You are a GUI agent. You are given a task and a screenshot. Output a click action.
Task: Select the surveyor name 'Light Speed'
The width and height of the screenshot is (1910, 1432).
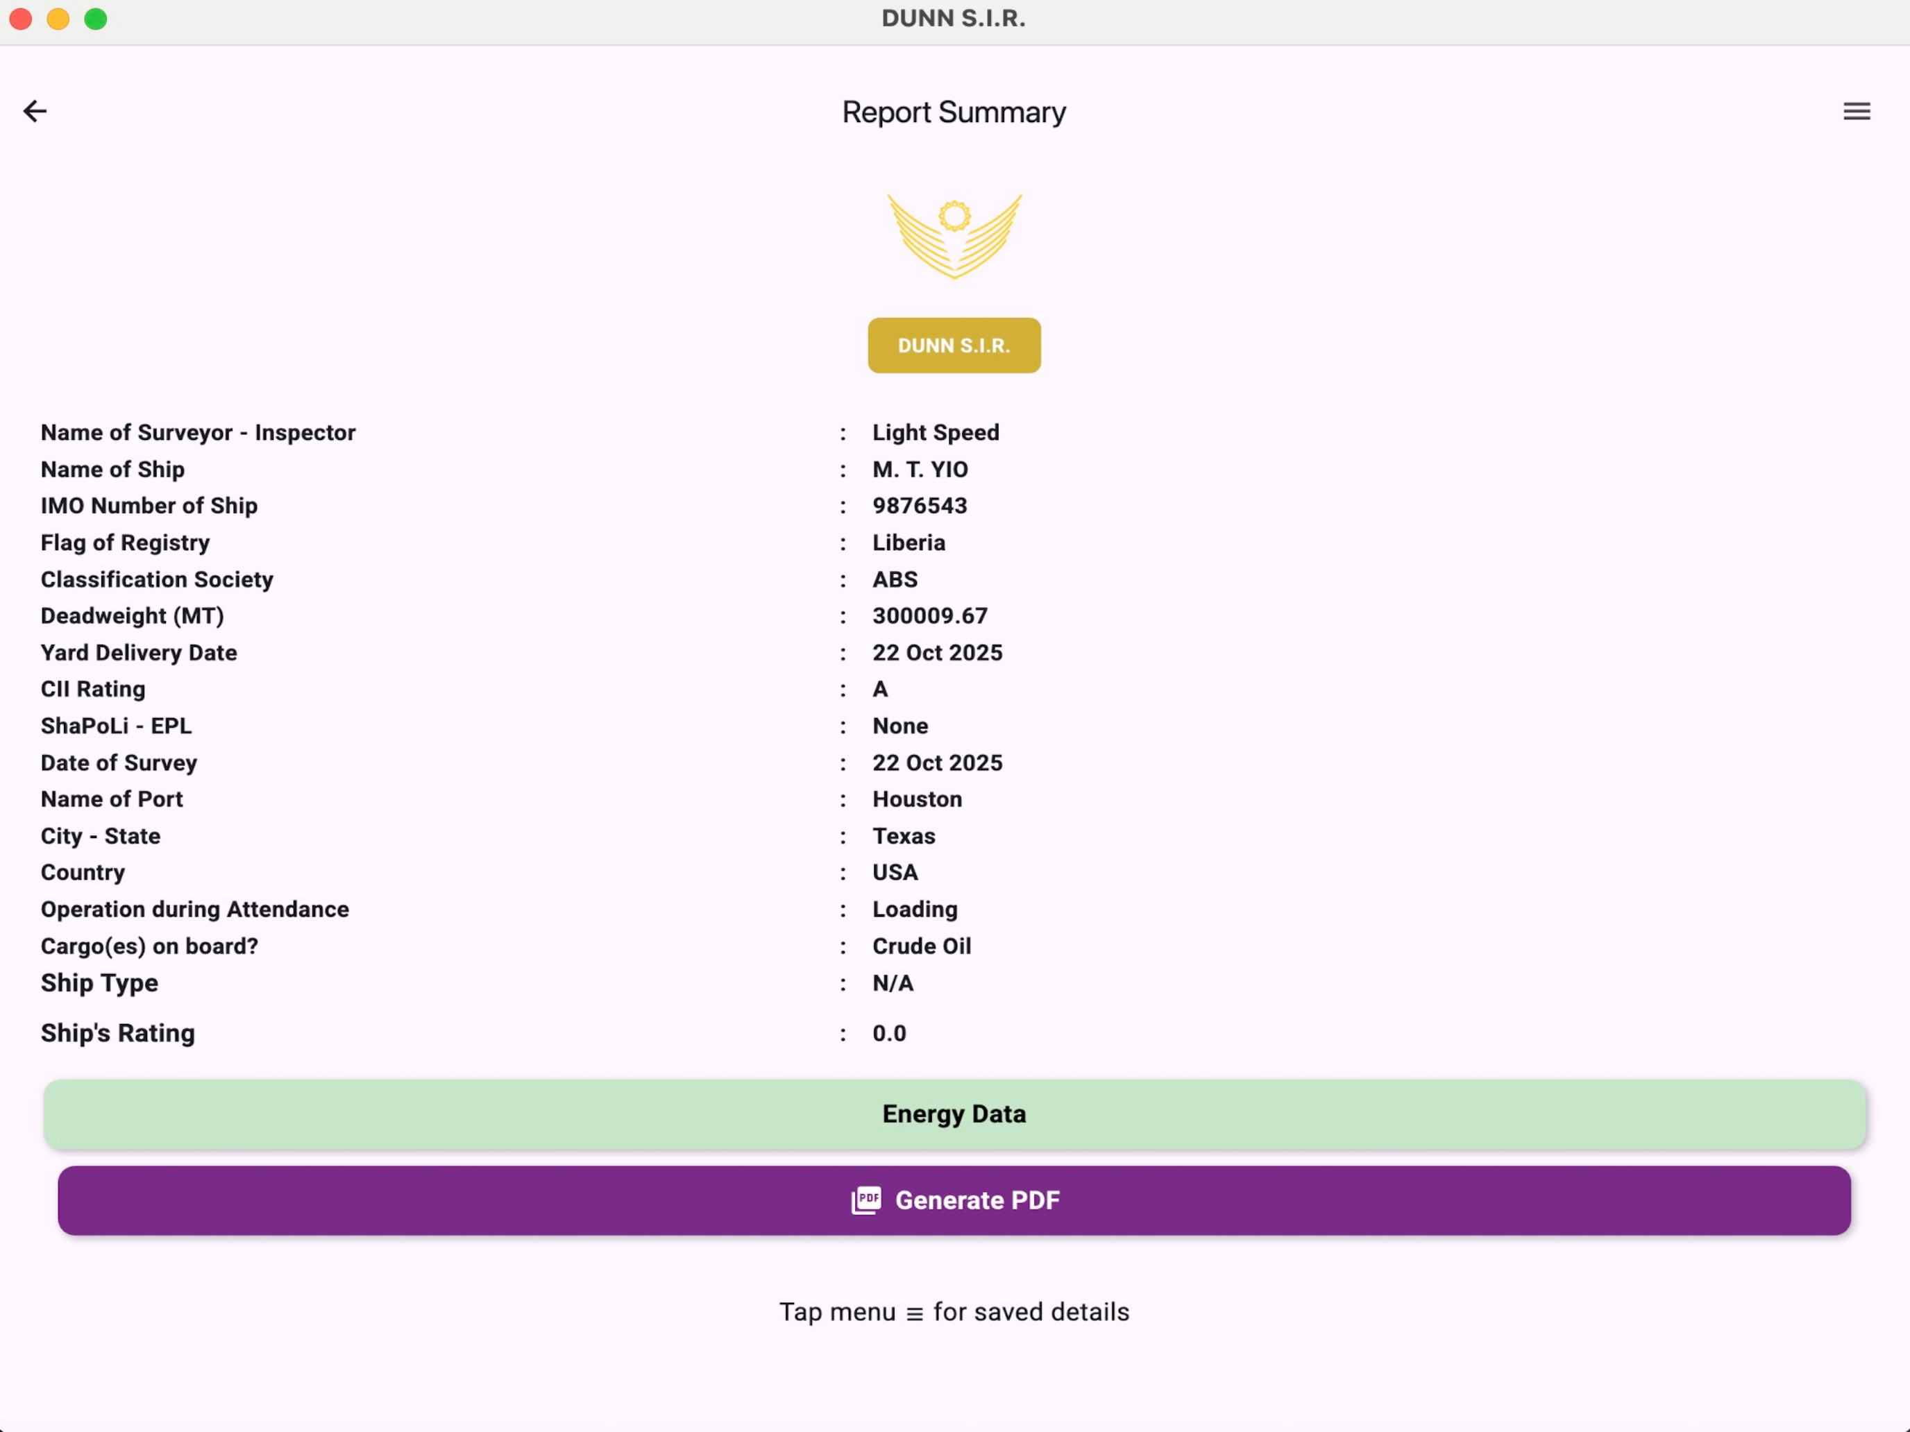(x=935, y=432)
